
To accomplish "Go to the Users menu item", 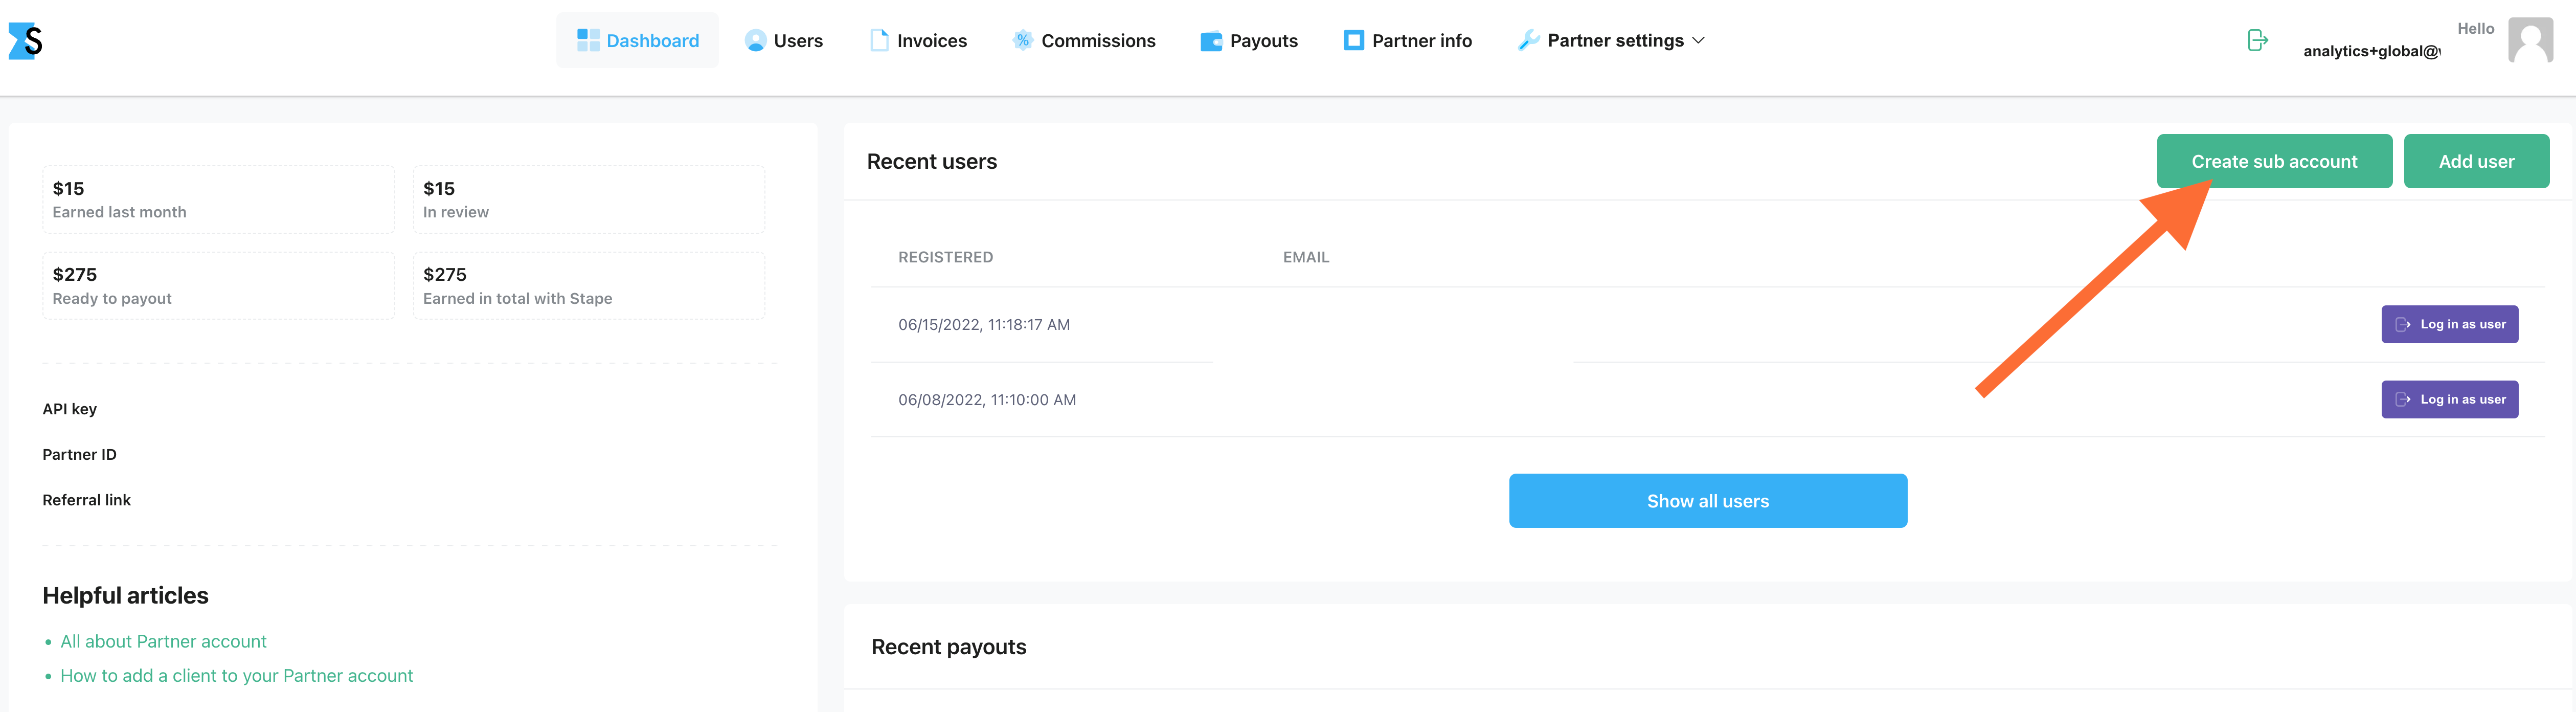I will (784, 40).
